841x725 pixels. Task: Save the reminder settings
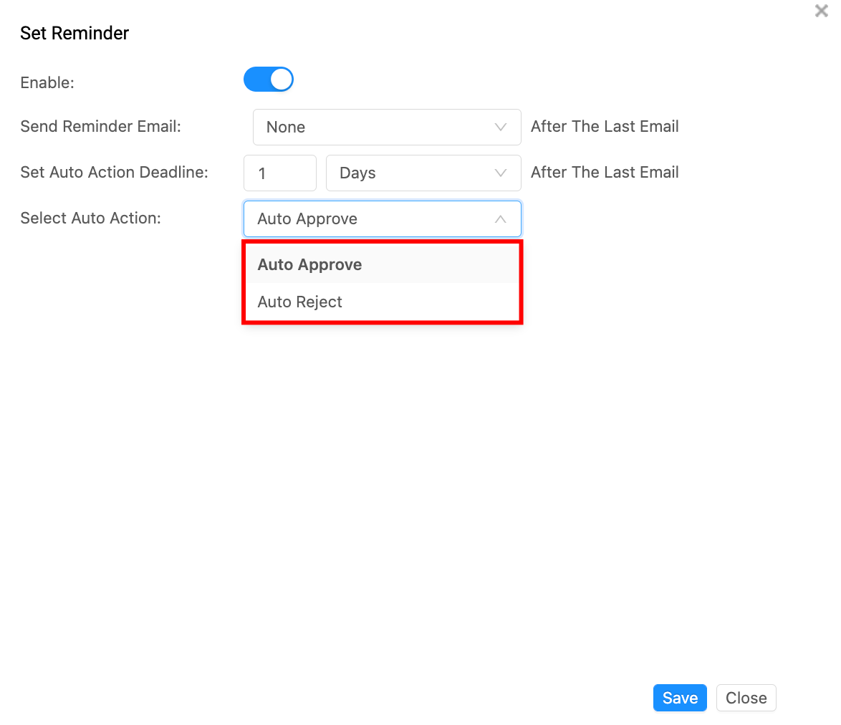pyautogui.click(x=679, y=697)
